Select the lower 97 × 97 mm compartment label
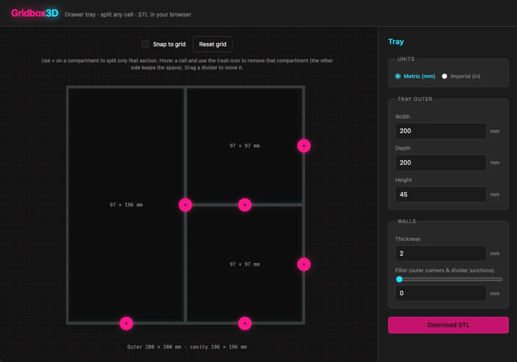The width and height of the screenshot is (517, 362). click(245, 264)
